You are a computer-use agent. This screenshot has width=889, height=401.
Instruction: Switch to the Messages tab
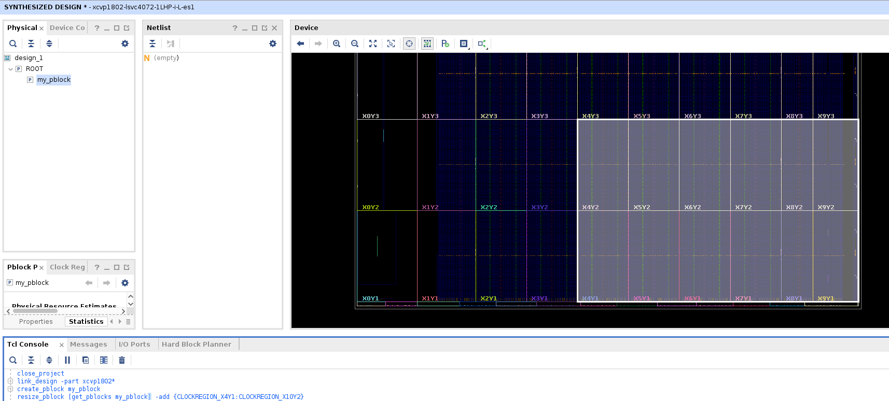tap(88, 344)
